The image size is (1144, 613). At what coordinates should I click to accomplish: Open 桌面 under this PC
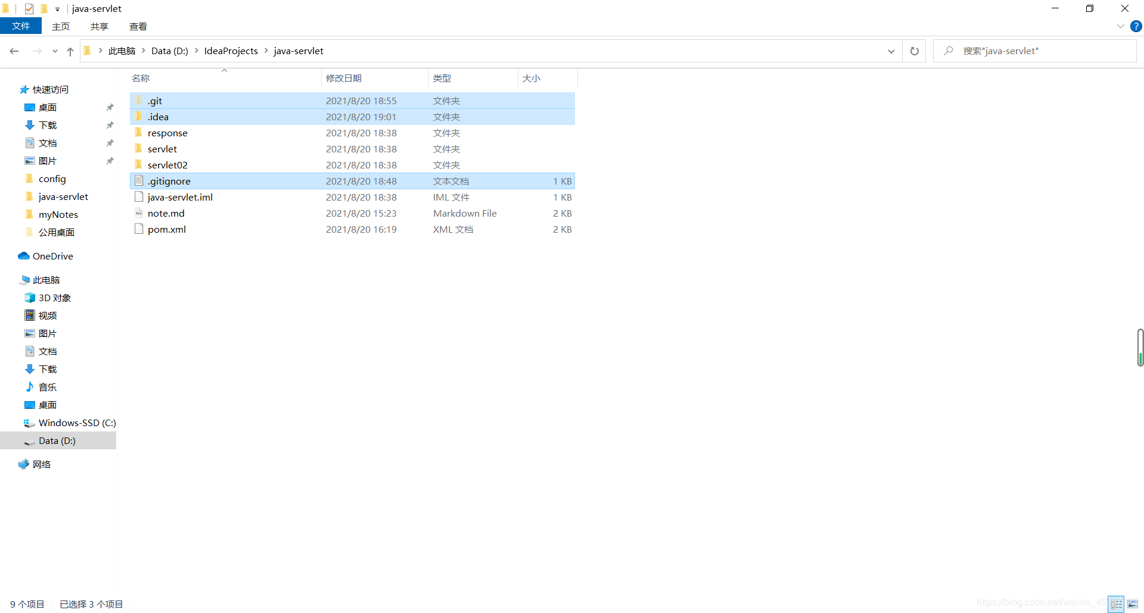(48, 405)
